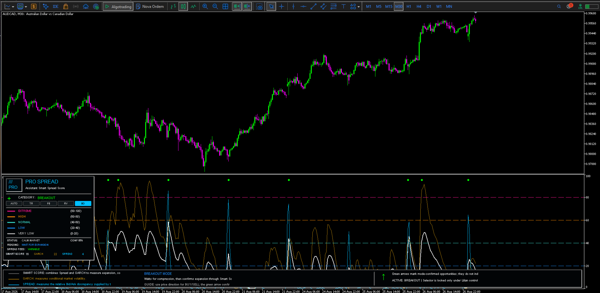Click the green up arrow in legend bar

(383, 277)
